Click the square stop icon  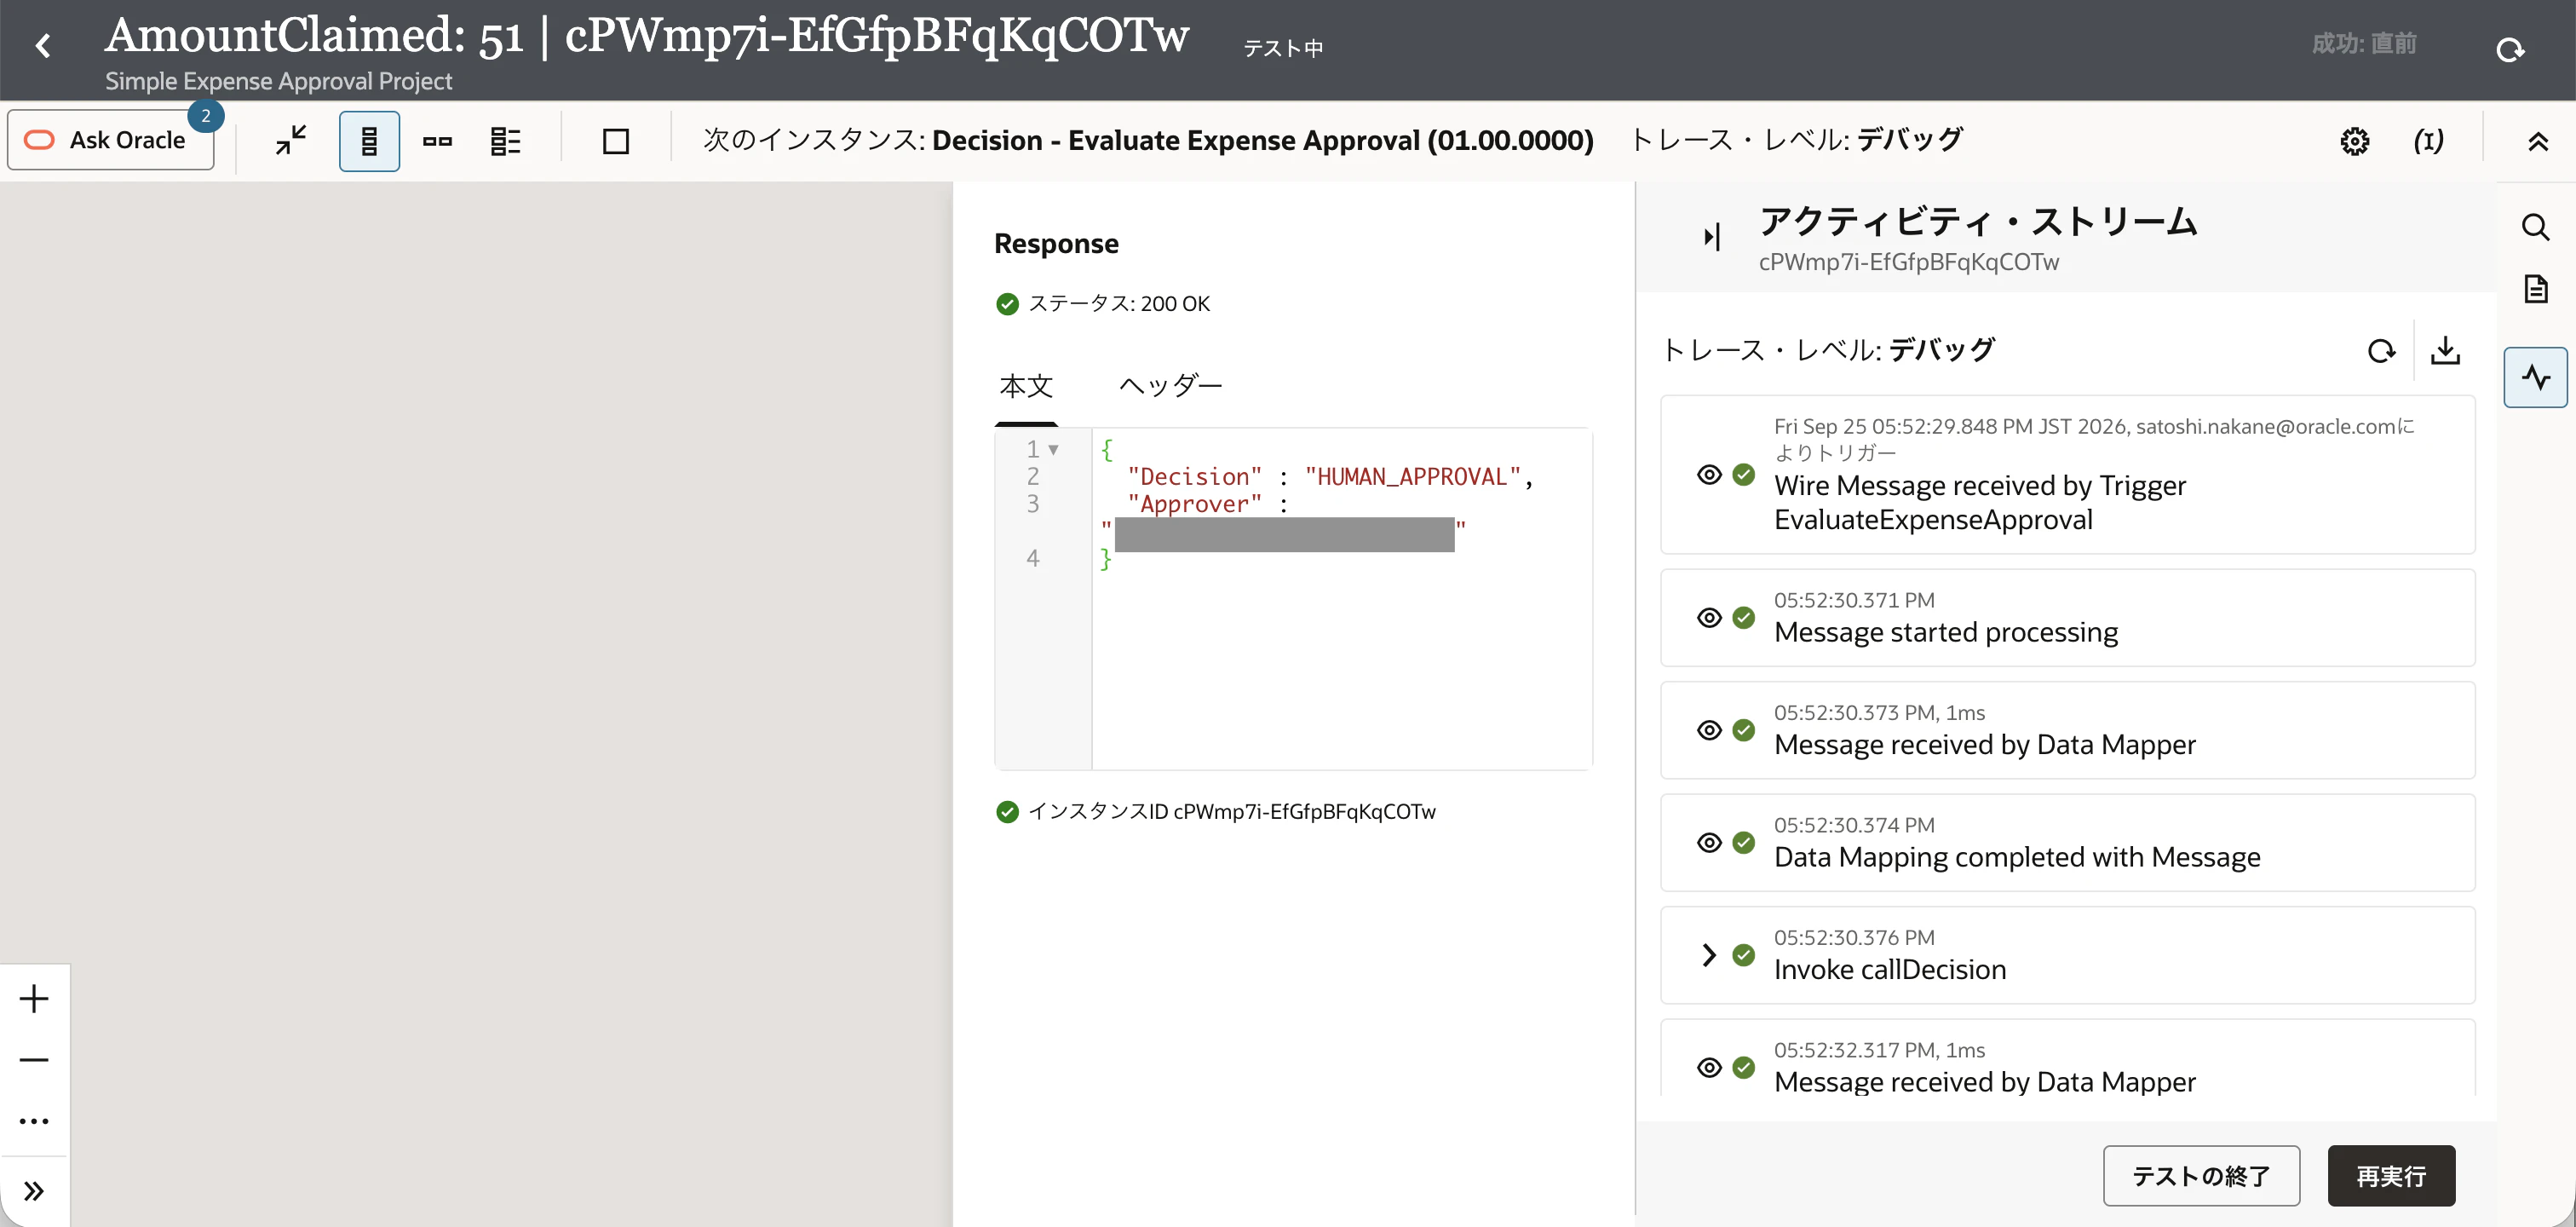tap(616, 141)
